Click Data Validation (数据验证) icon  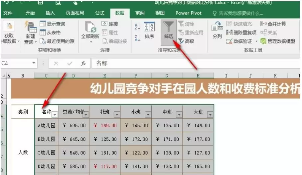(x=229, y=41)
